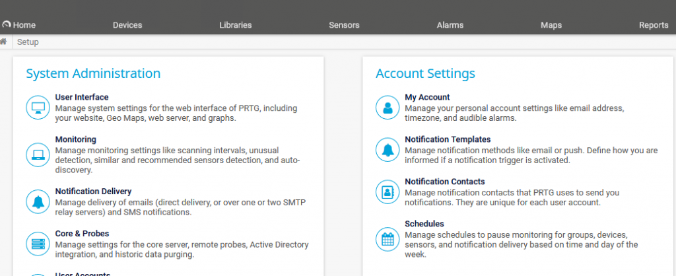Image resolution: width=676 pixels, height=276 pixels.
Task: Click the home icon in breadcrumb bar
Action: click(x=4, y=42)
